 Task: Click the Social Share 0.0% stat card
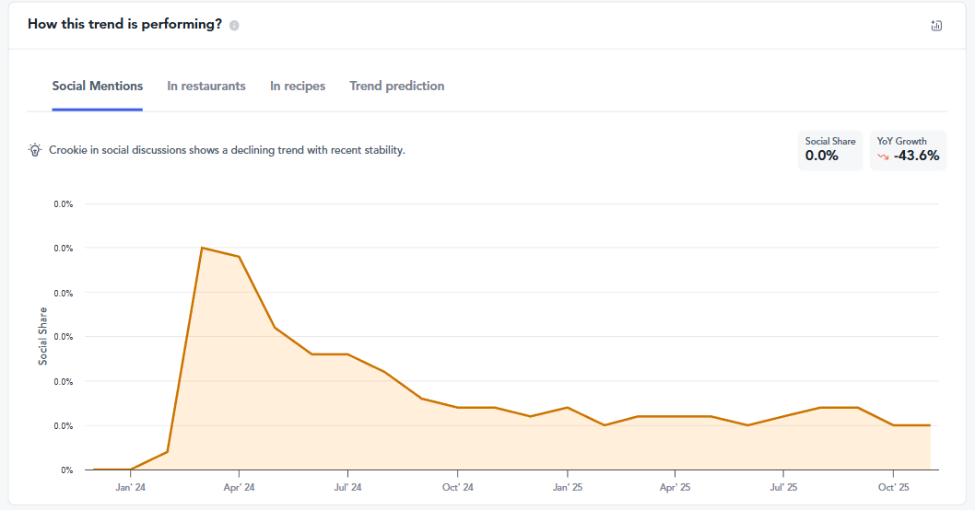829,150
